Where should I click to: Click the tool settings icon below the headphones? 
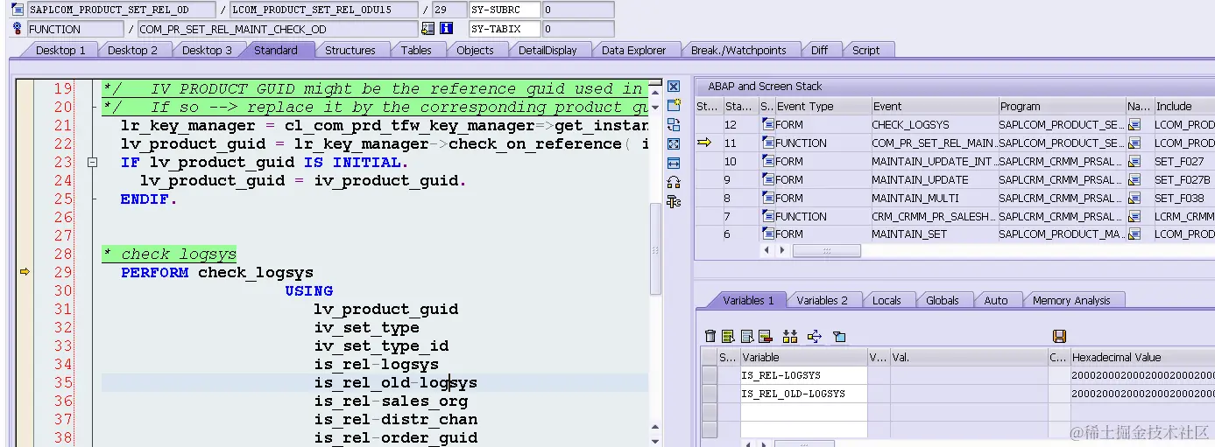tap(674, 201)
